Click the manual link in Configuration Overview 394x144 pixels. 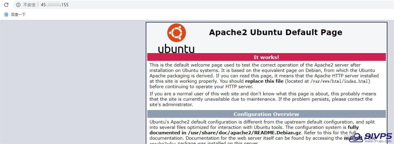pos(353,138)
